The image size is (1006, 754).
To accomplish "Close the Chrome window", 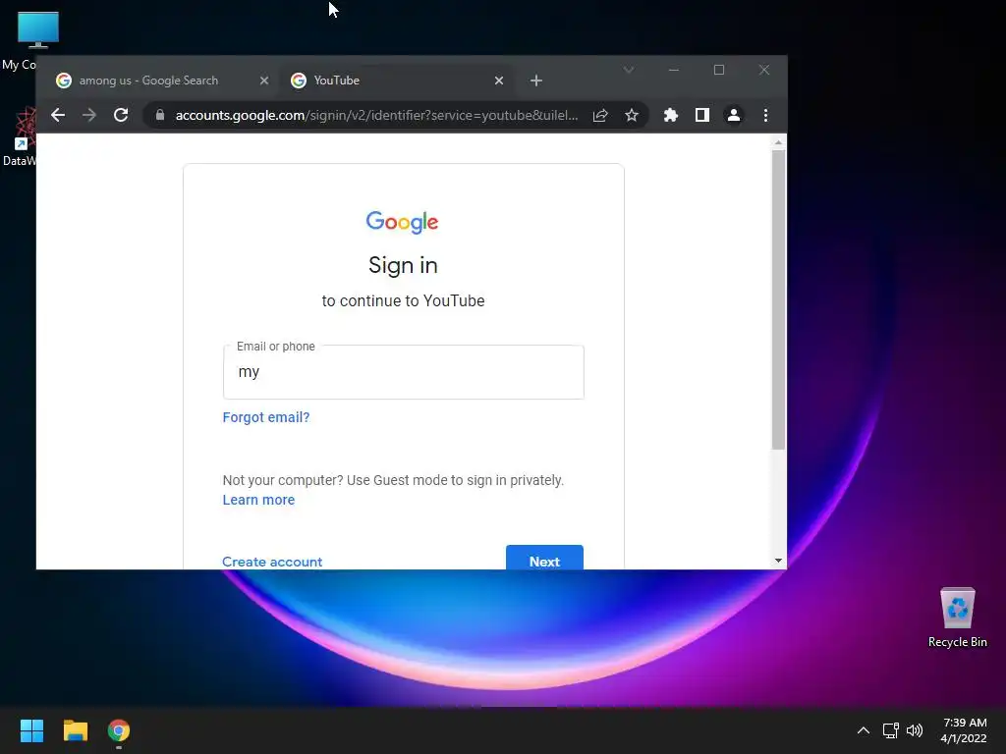I will click(764, 70).
